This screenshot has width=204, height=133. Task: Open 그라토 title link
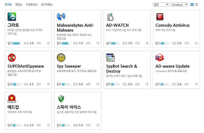[x=13, y=25]
